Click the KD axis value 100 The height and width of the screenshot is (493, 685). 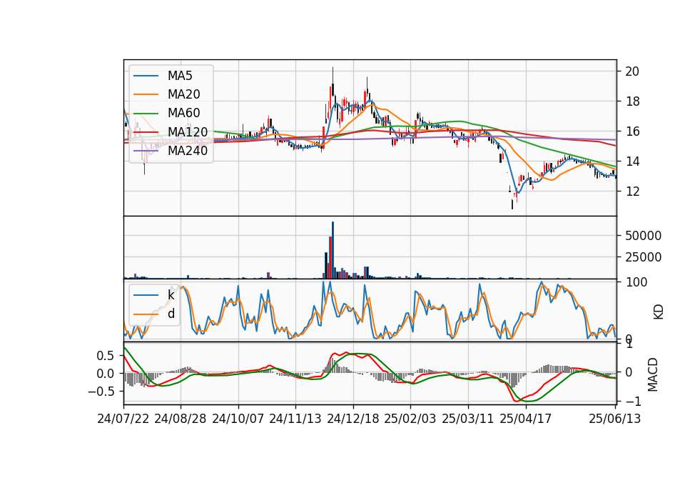[636, 282]
